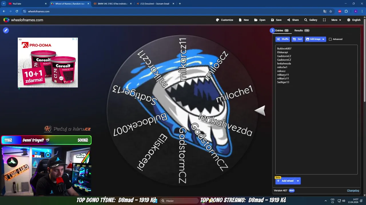Save the current wheel
Viewport: 366px width, 205px height.
pos(276,20)
